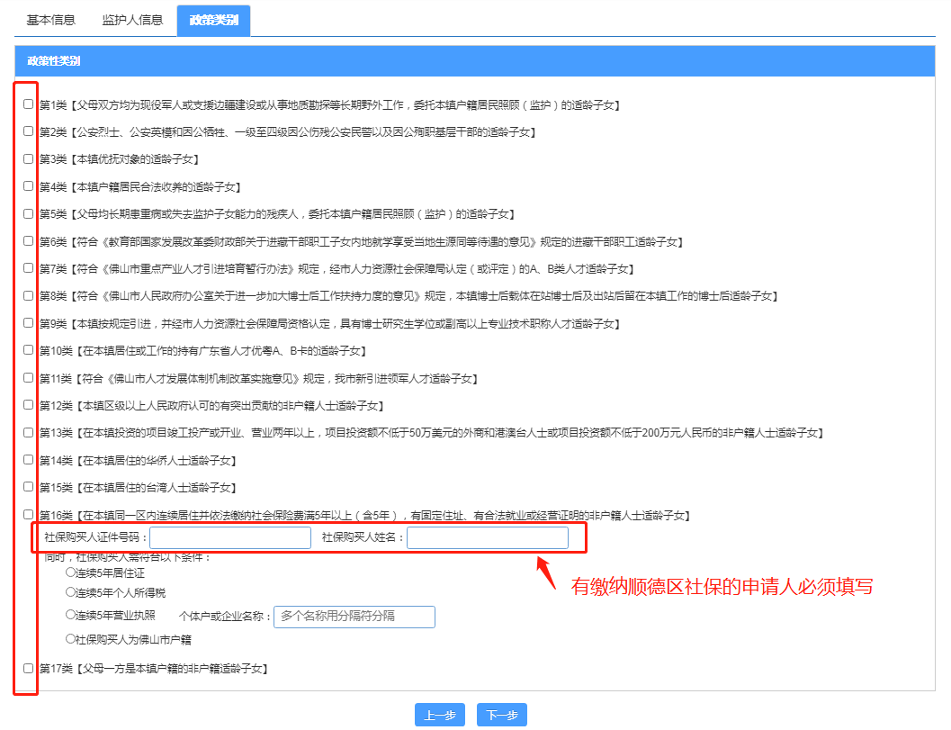Click the 上一步 button
Image resolution: width=951 pixels, height=730 pixels.
pyautogui.click(x=439, y=716)
